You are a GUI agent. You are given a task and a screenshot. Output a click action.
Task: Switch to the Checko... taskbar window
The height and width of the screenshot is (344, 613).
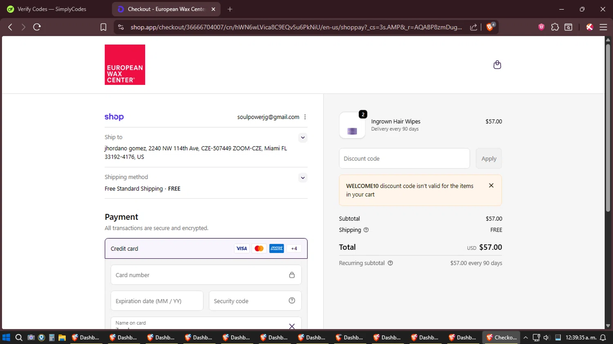(501, 337)
